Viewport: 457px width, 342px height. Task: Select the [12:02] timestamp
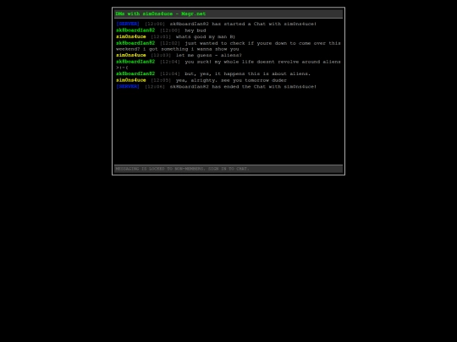pos(170,43)
